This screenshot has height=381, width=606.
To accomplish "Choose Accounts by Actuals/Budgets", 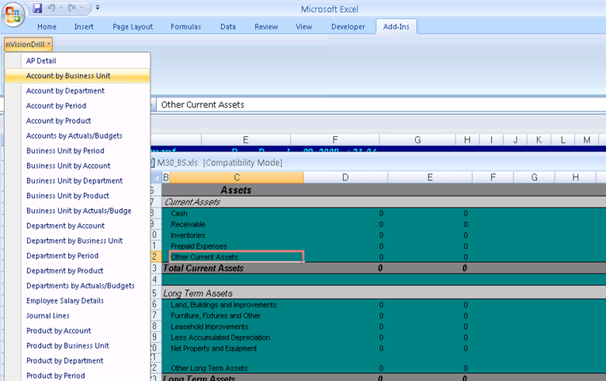I will 78,135.
